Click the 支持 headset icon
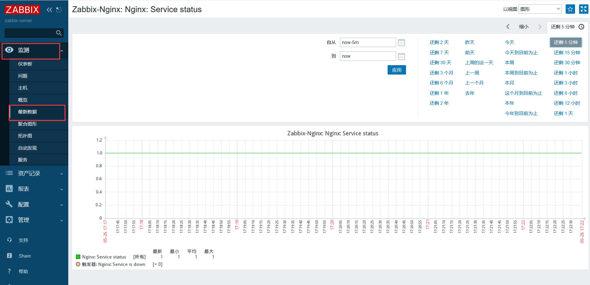590x285 pixels. click(x=9, y=240)
